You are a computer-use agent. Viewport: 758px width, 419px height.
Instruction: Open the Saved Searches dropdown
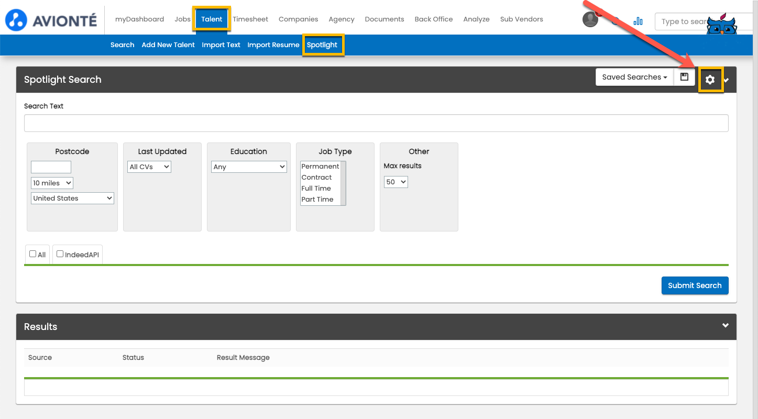coord(634,77)
